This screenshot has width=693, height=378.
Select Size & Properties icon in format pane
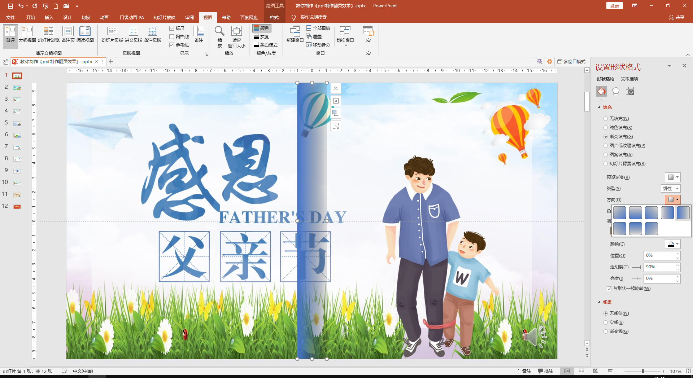click(630, 91)
